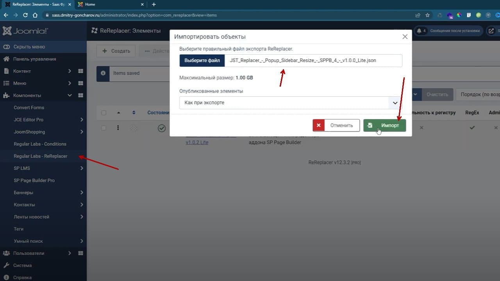Screen dimensions: 500x281
Task: Click the browser home icon
Action: 35,15
